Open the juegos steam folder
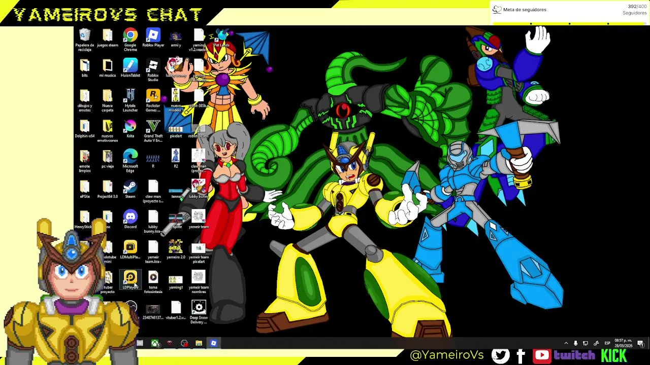Image resolution: width=650 pixels, height=365 pixels. click(107, 38)
